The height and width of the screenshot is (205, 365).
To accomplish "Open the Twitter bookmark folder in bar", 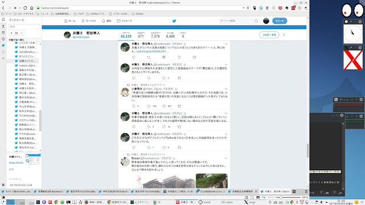I will pos(137,14).
